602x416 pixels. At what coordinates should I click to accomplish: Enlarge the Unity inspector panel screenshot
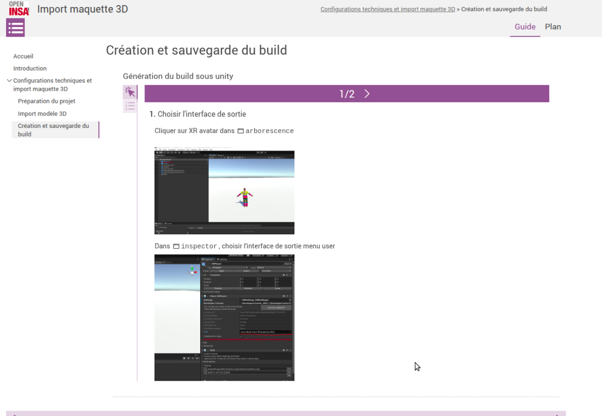tap(224, 317)
